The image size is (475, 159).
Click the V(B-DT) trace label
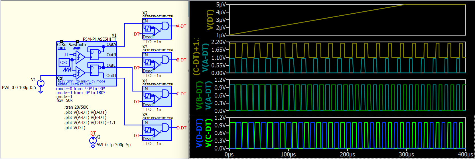199,96
